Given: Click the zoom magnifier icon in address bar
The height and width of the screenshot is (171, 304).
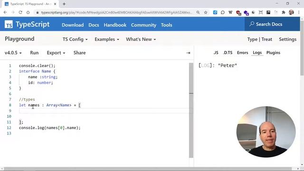Looking at the screenshot, I should [198, 12].
